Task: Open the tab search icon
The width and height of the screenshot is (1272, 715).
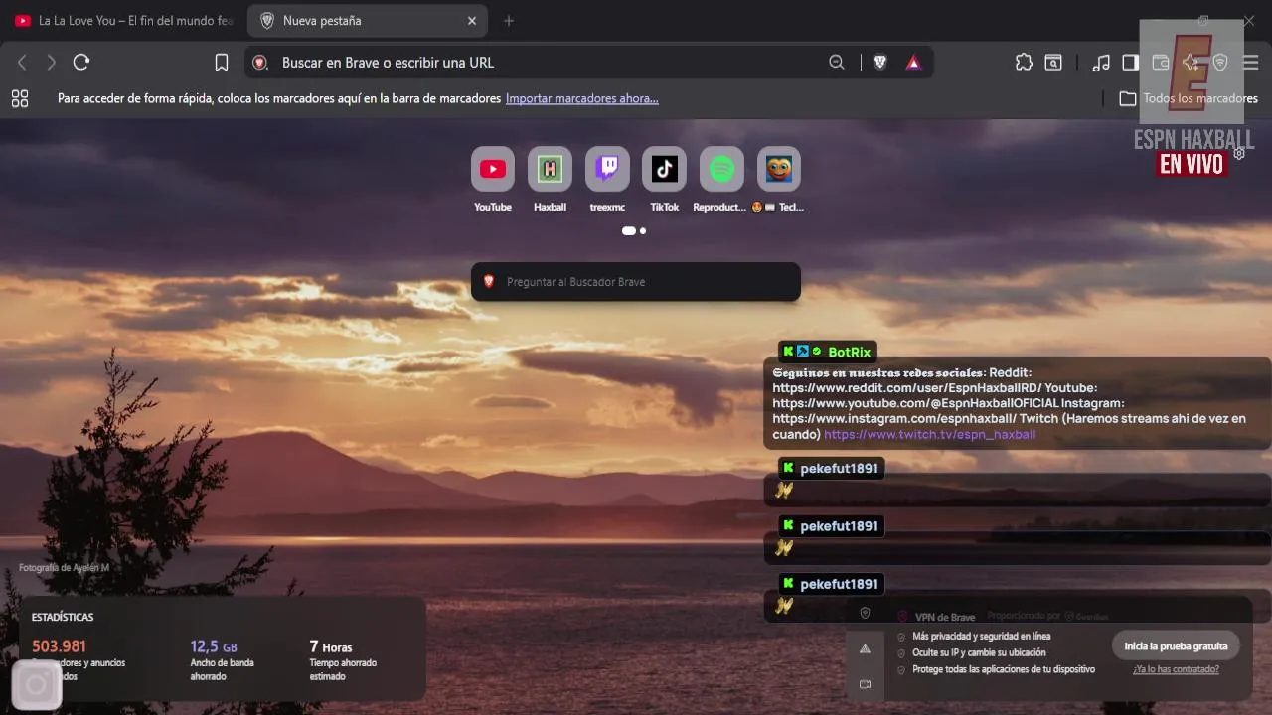Action: tap(1053, 63)
